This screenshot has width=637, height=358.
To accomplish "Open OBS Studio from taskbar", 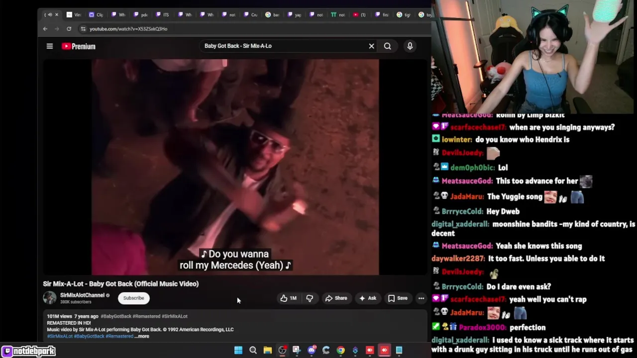I will (x=282, y=351).
